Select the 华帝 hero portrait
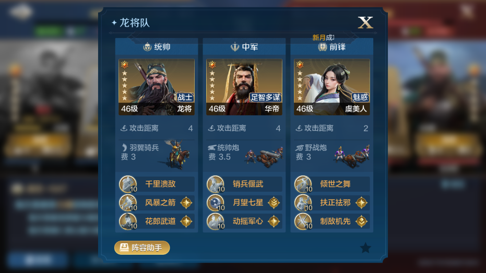This screenshot has height=273, width=486. click(244, 87)
